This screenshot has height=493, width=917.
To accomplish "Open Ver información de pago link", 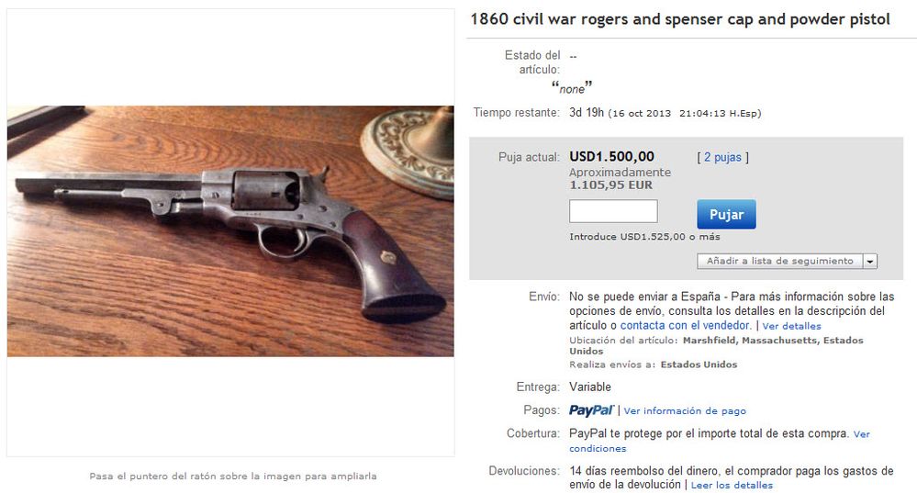I will [685, 411].
